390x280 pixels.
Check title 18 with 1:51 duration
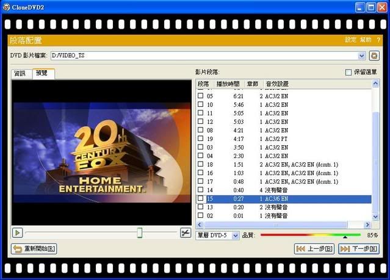tap(200, 164)
